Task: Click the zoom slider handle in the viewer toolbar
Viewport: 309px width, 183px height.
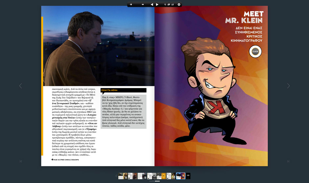Action: pyautogui.click(x=131, y=5)
